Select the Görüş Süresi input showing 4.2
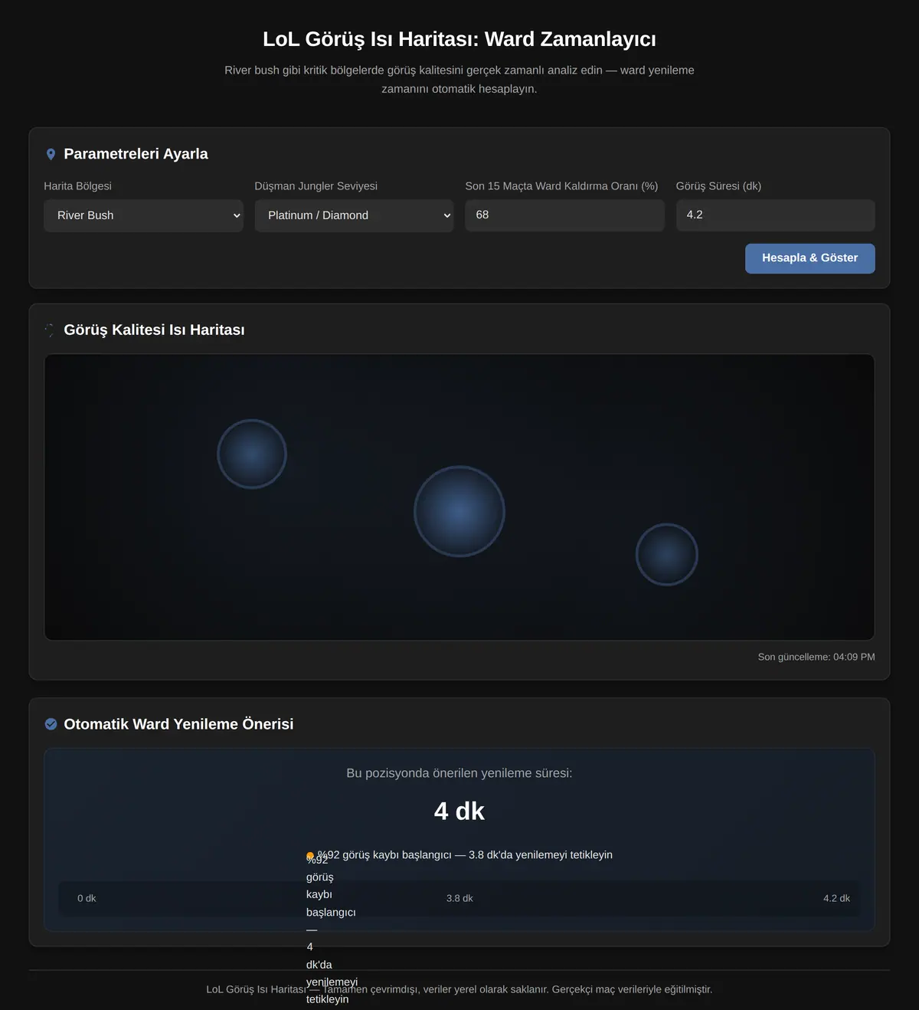The image size is (919, 1010). (x=775, y=215)
